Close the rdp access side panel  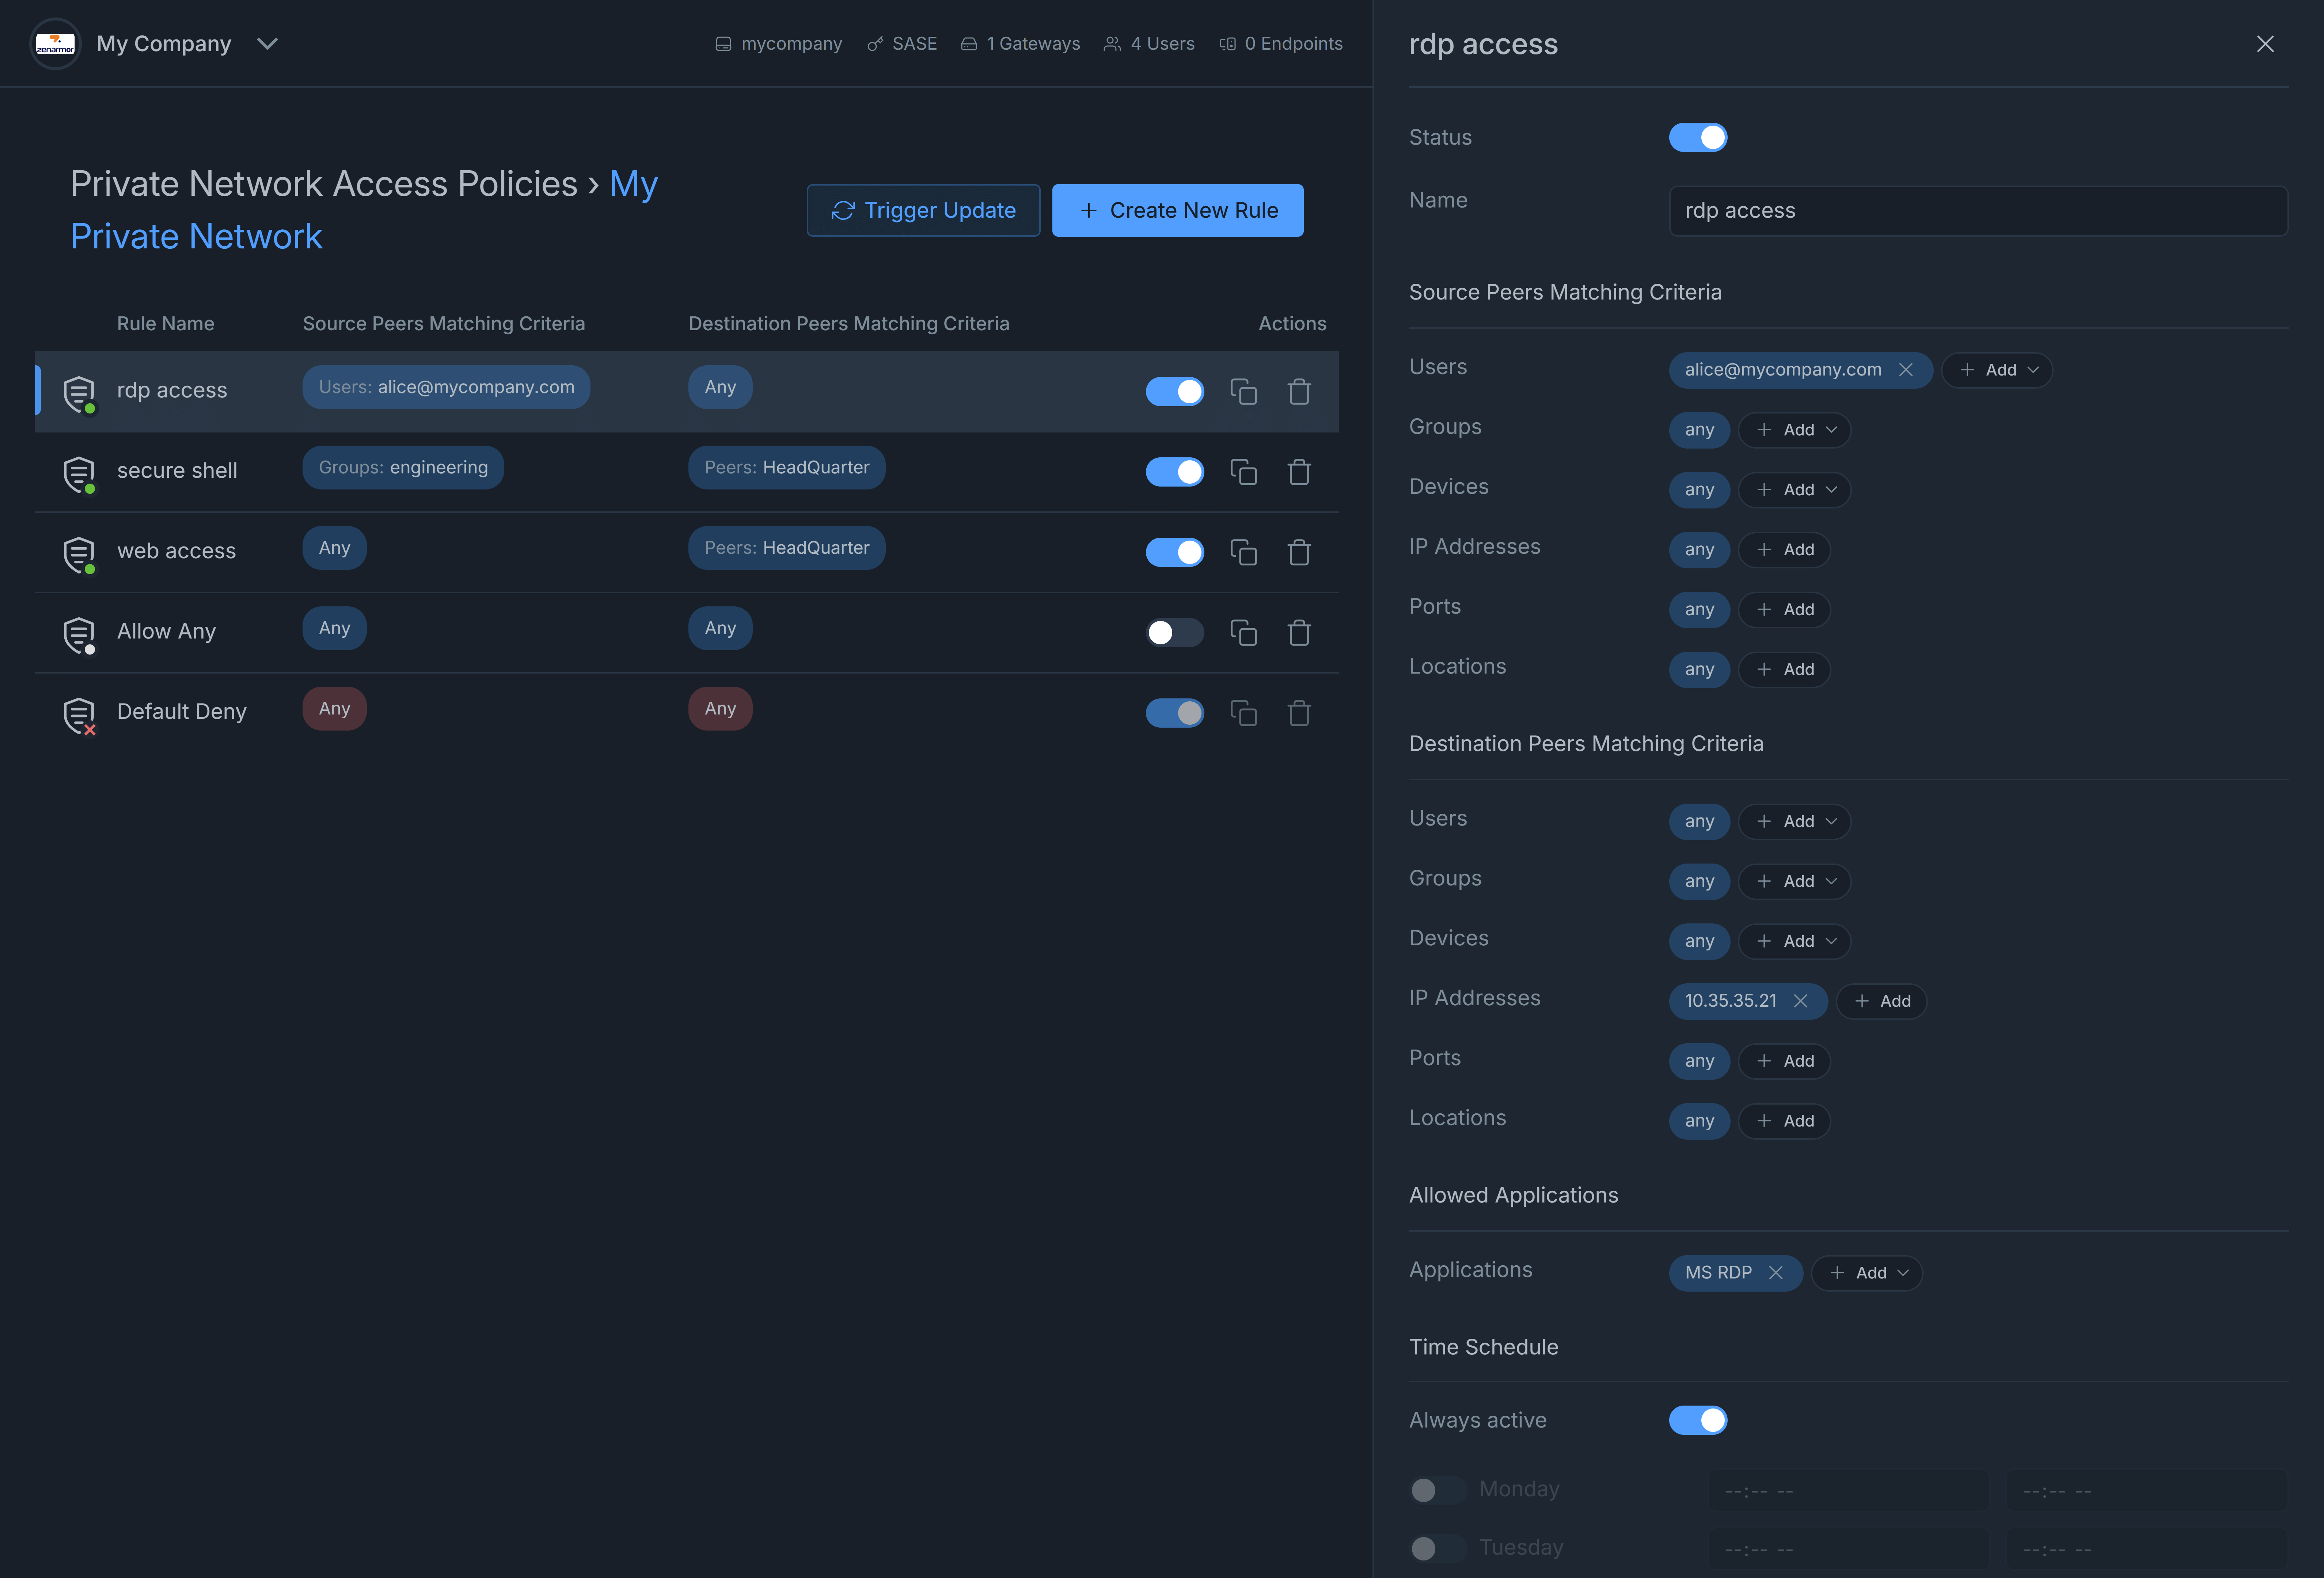click(x=2265, y=44)
